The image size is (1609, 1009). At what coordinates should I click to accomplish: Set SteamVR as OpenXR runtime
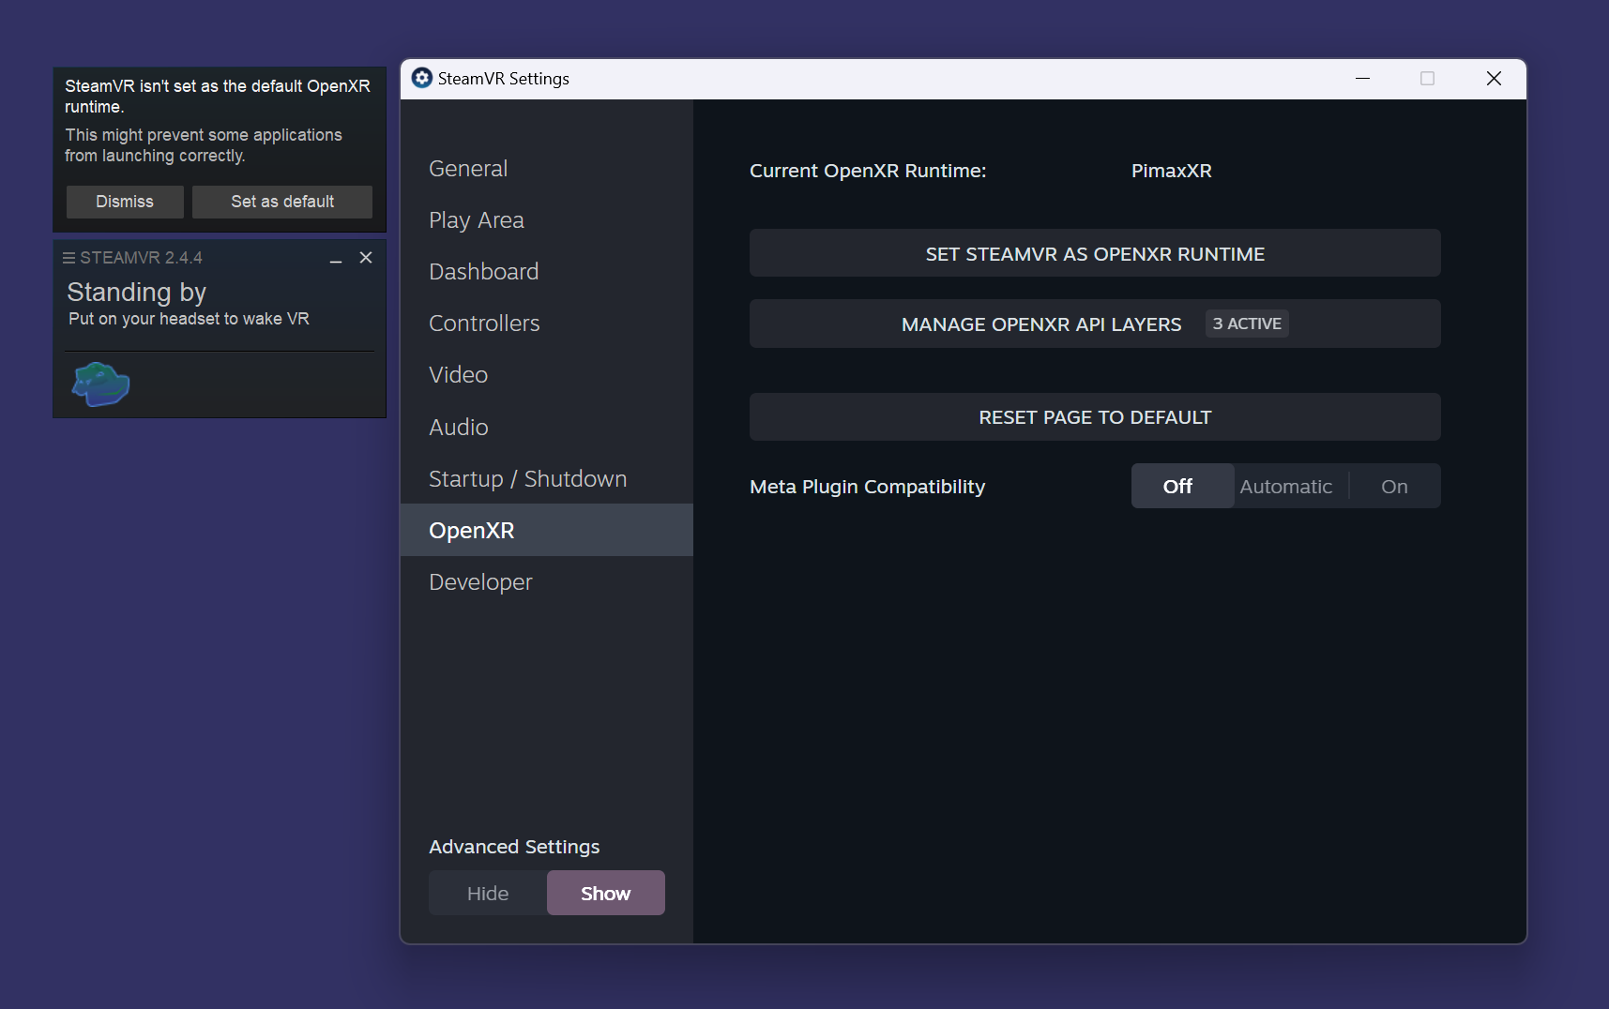[x=1095, y=253]
